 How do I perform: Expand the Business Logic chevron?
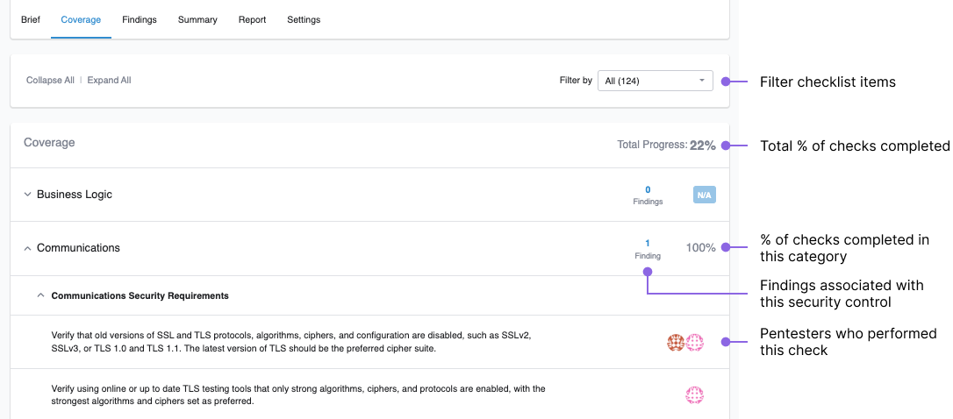click(27, 195)
